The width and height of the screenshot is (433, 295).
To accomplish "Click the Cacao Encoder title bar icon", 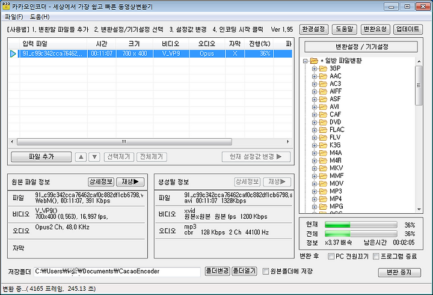I will point(6,6).
